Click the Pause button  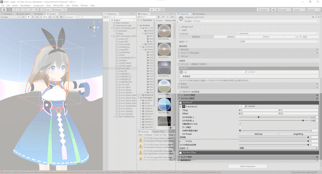(x=157, y=10)
